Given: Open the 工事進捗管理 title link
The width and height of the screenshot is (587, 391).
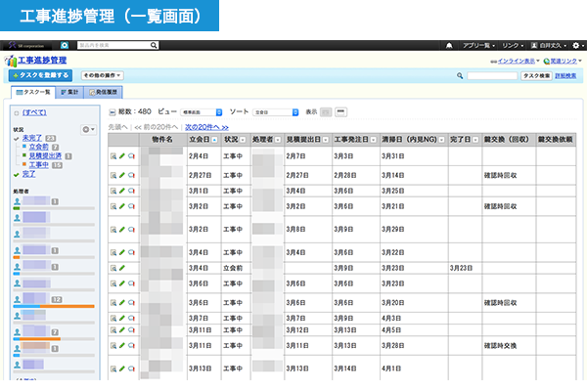Looking at the screenshot, I should pos(42,61).
